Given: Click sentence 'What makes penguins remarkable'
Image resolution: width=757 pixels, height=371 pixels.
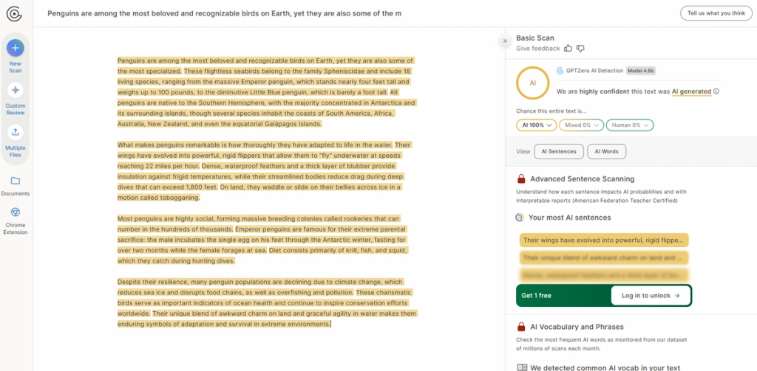Looking at the screenshot, I should click(x=255, y=145).
